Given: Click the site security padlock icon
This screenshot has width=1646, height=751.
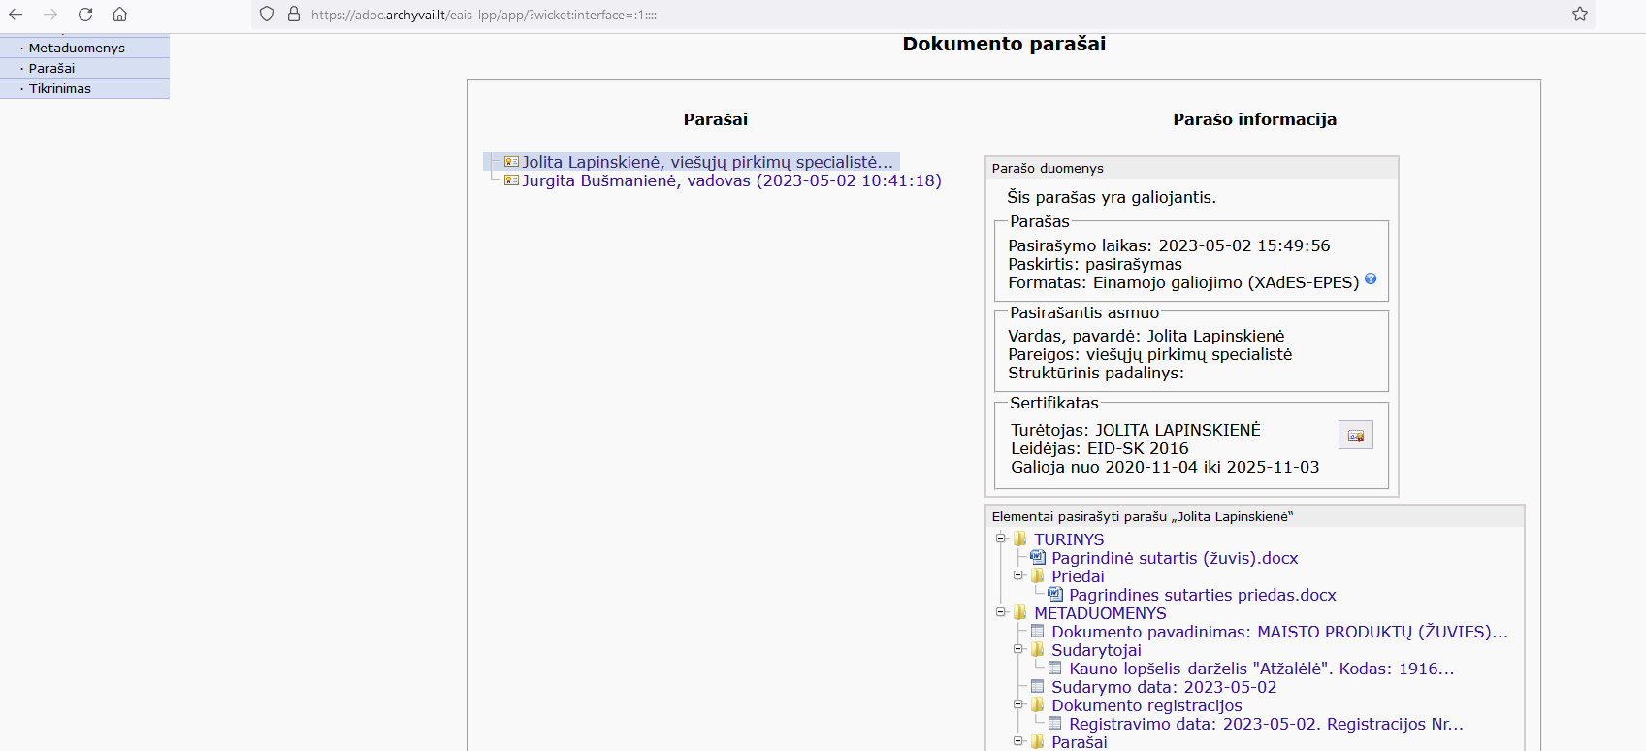Looking at the screenshot, I should 293,15.
